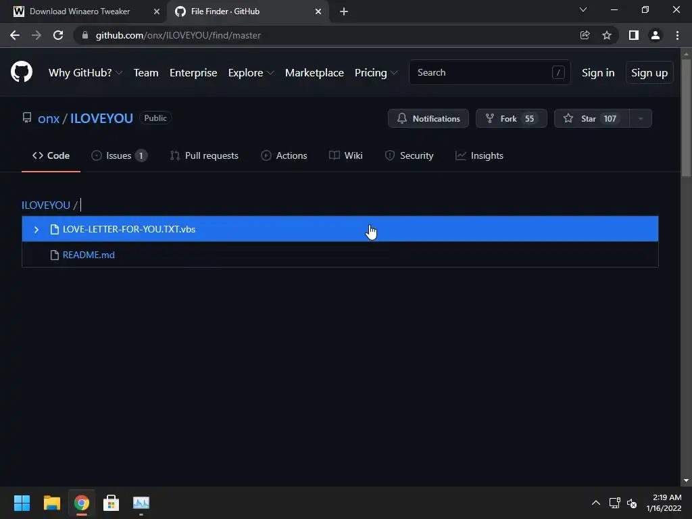The width and height of the screenshot is (692, 519).
Task: Reload the page with the refresh icon
Action: coord(58,35)
